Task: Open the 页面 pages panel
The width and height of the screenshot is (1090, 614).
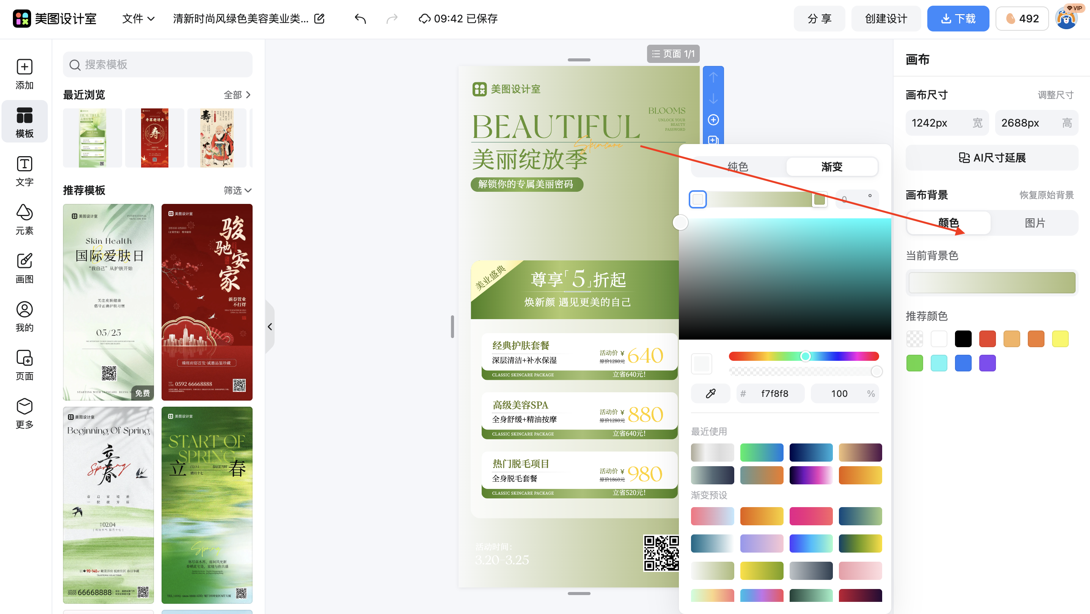Action: click(x=24, y=365)
